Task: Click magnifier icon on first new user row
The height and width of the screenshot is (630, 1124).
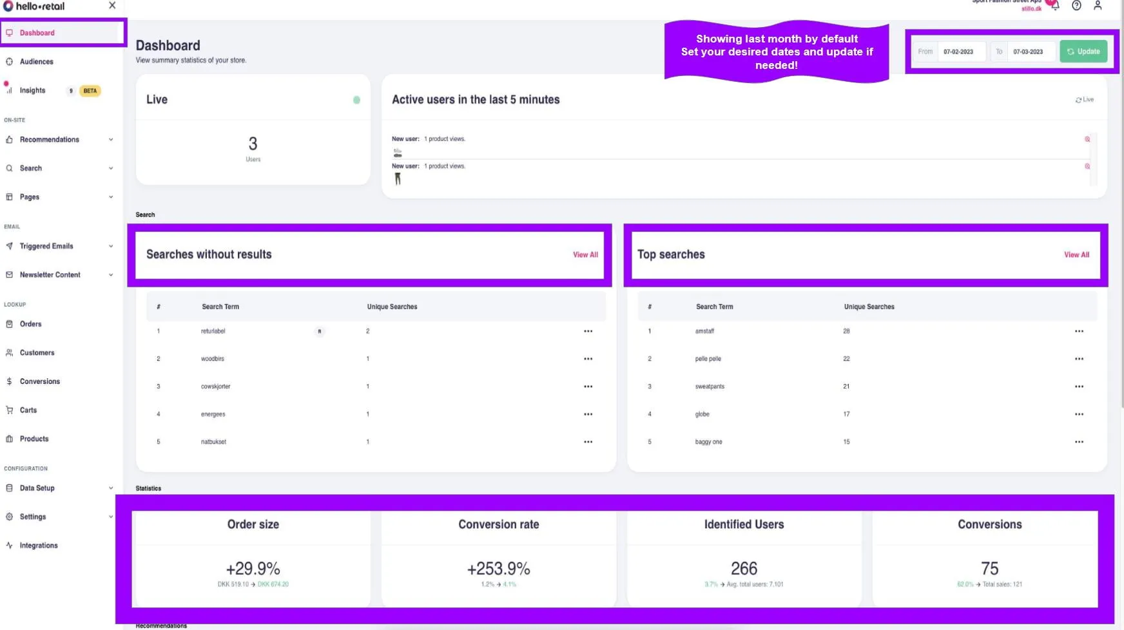Action: click(1087, 139)
